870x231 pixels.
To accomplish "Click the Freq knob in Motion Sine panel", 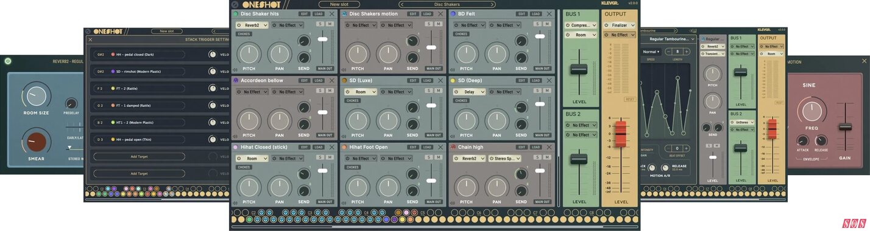I will pyautogui.click(x=812, y=111).
